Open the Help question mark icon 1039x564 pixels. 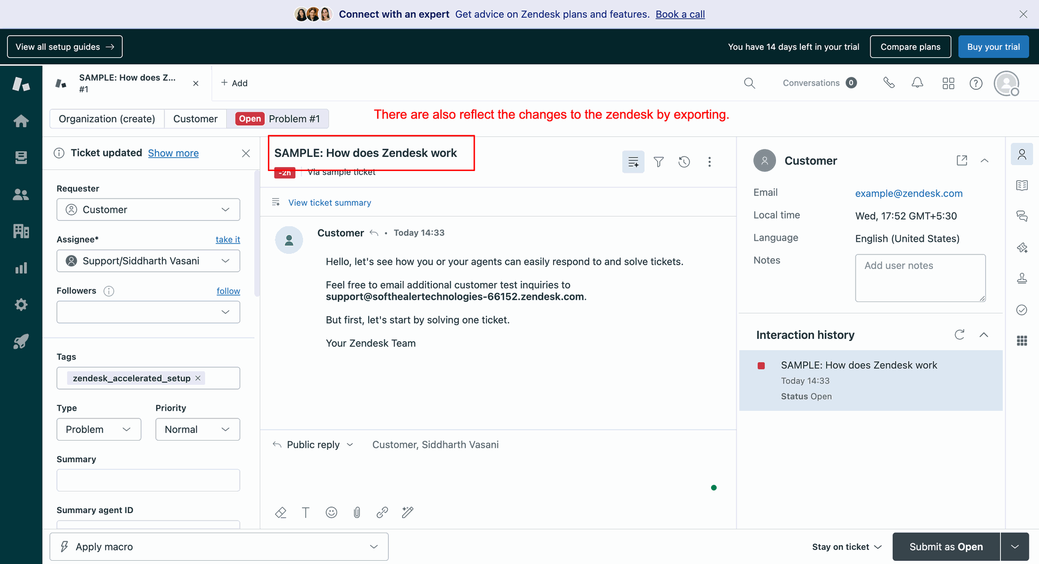[x=976, y=83]
